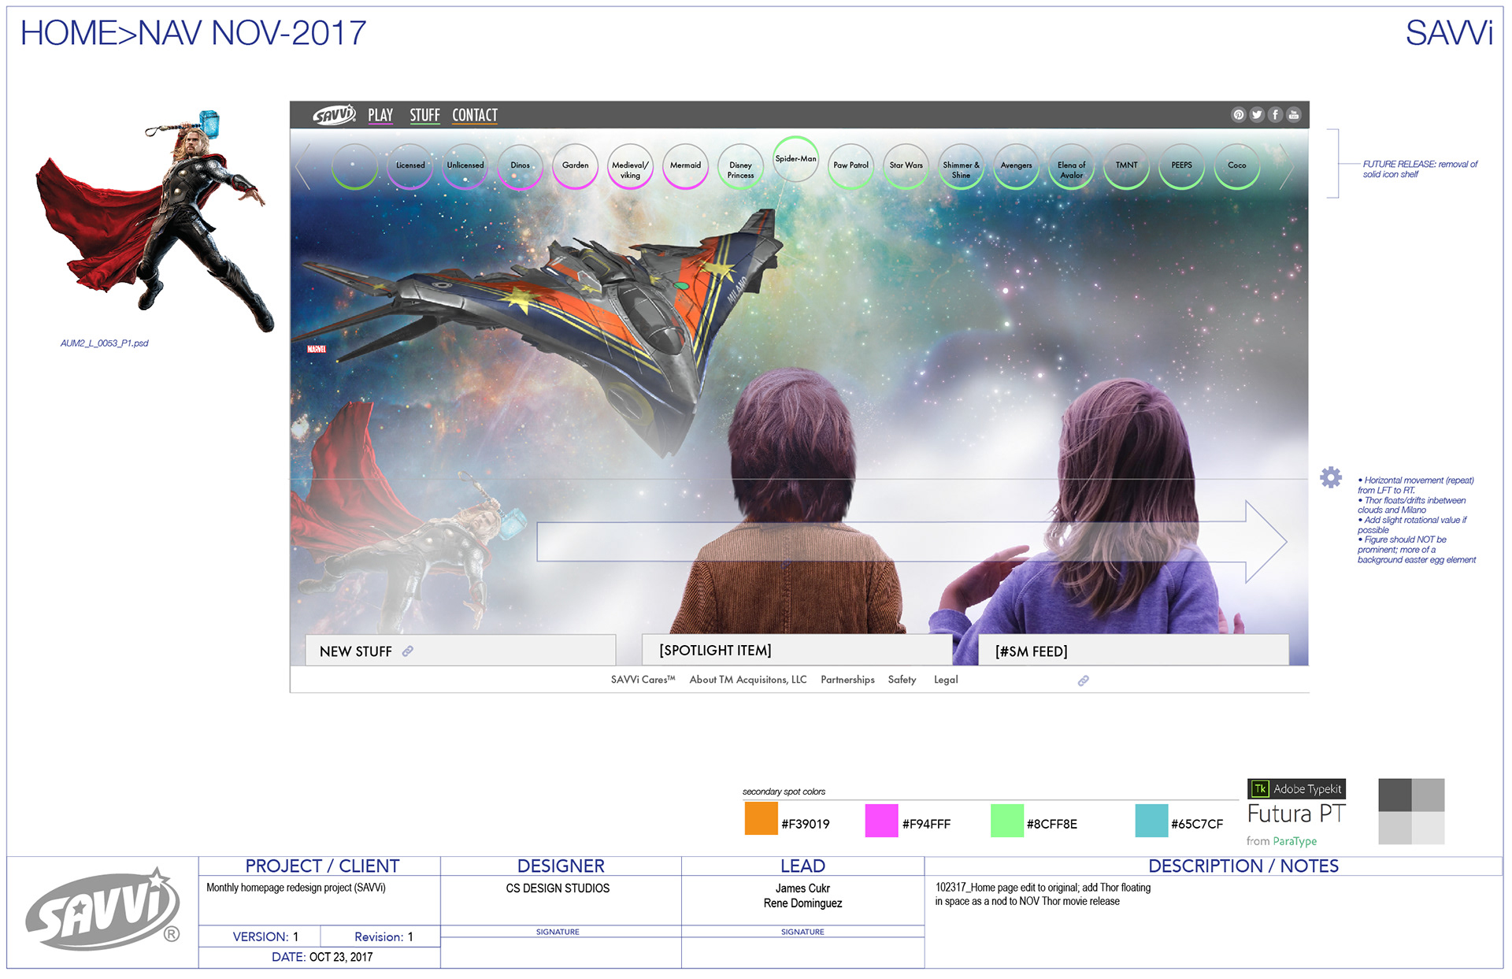Viewport: 1512px width, 979px height.
Task: Open the CONTACT menu
Action: [475, 116]
